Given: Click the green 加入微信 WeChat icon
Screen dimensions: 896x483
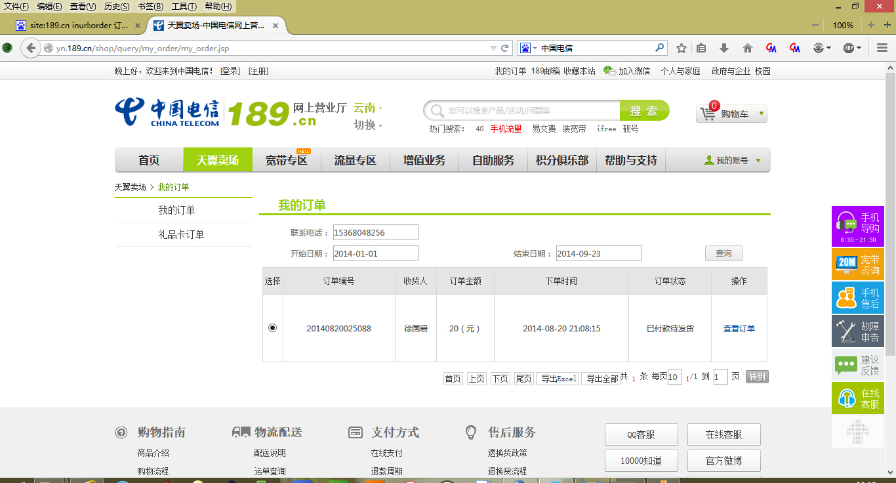Looking at the screenshot, I should pos(609,70).
